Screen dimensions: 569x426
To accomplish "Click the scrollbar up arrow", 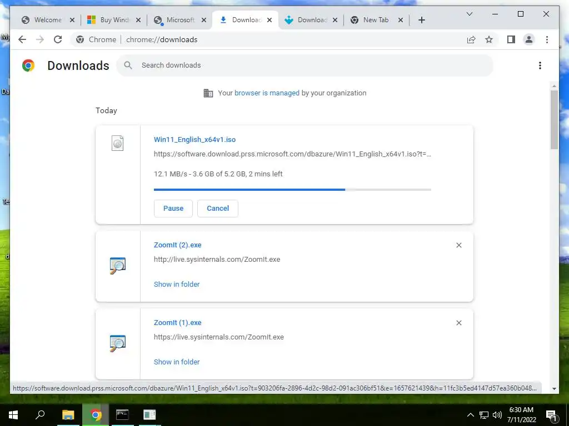I will click(554, 86).
